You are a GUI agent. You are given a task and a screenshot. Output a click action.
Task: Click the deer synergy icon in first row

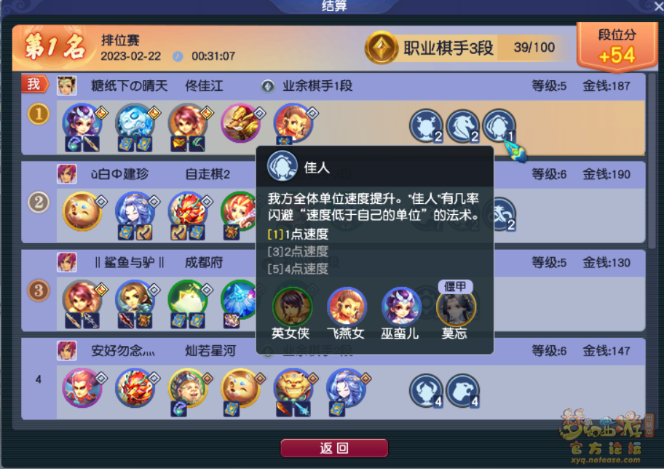(x=426, y=126)
